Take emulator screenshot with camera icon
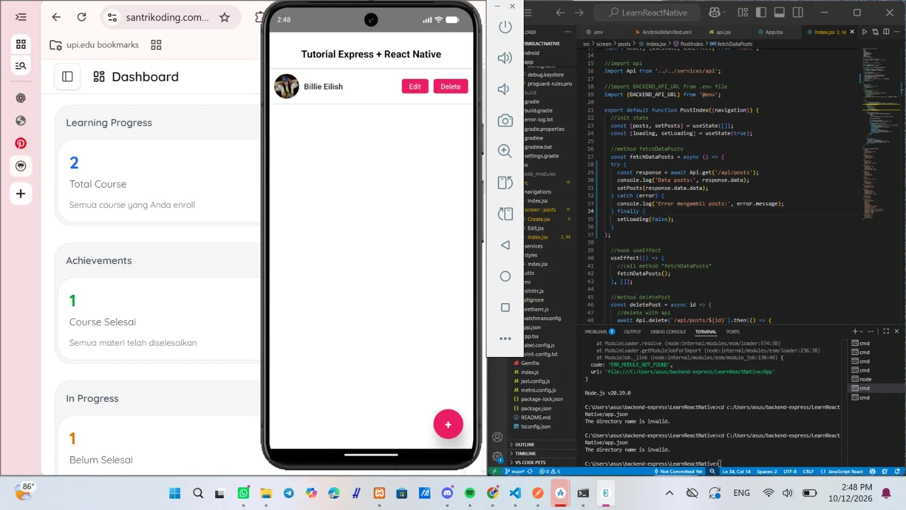This screenshot has width=906, height=510. point(505,120)
